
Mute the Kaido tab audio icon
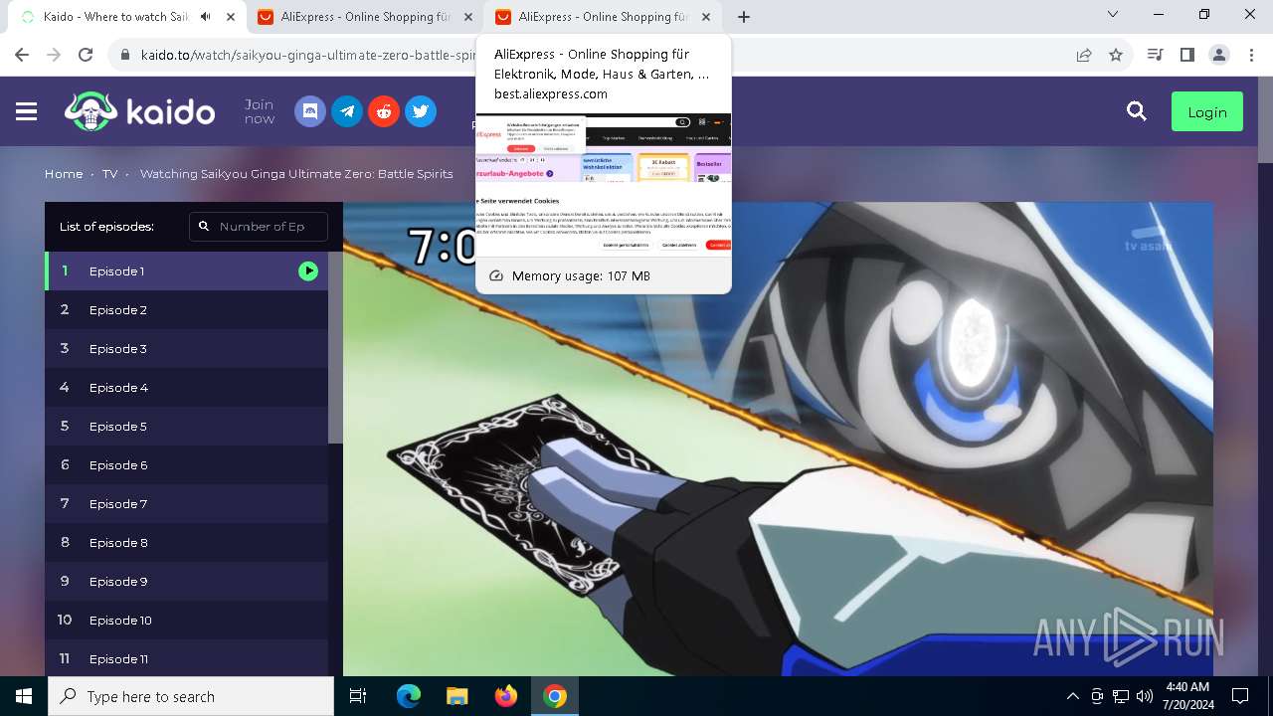206,17
